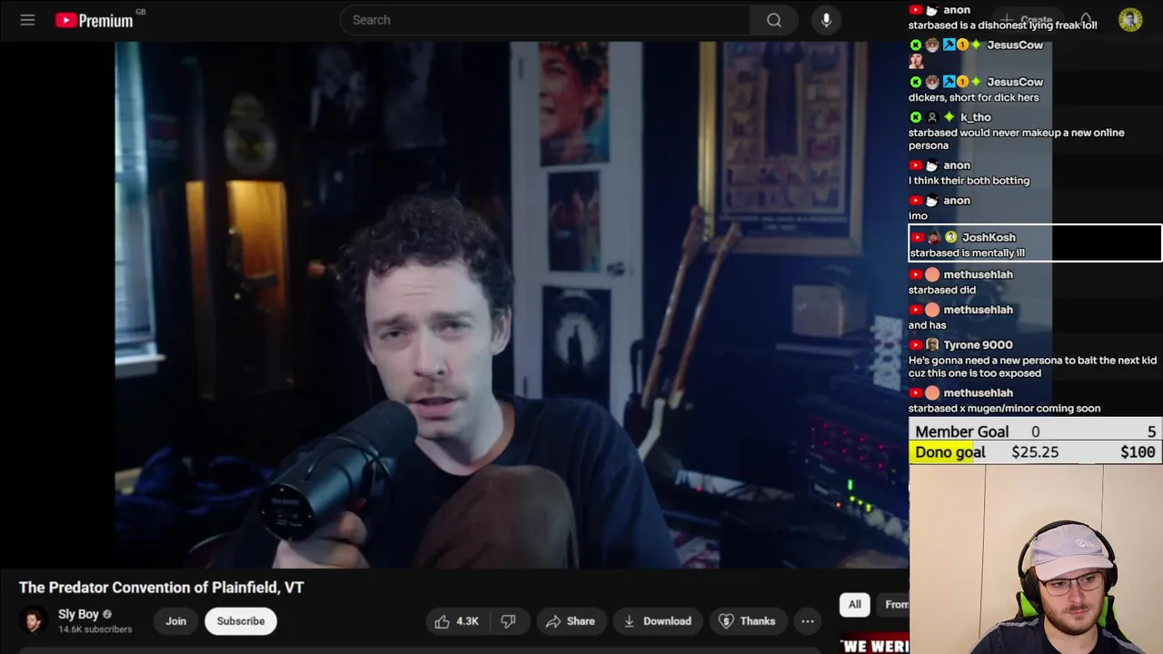
Task: Subscribe to Sly Boy
Action: 241,621
